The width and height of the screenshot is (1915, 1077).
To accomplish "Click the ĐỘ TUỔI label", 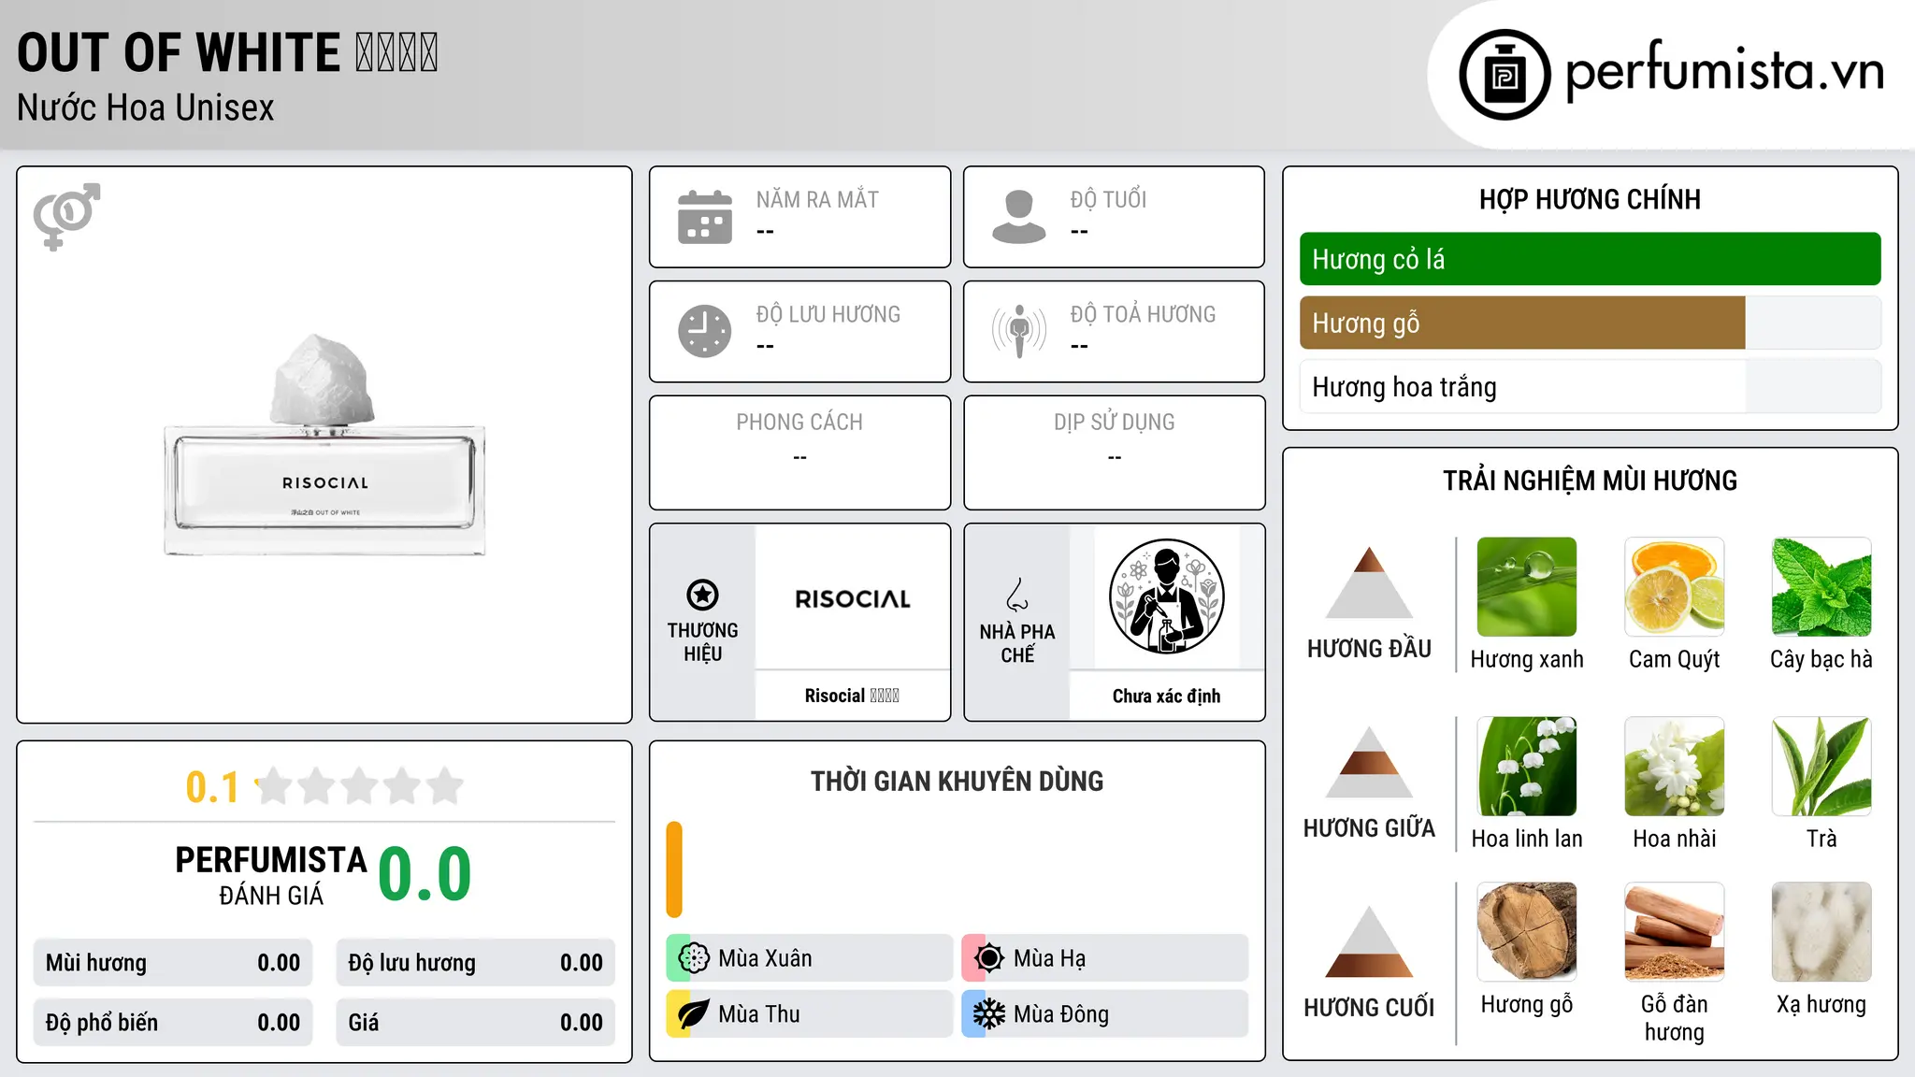I will (x=1108, y=199).
